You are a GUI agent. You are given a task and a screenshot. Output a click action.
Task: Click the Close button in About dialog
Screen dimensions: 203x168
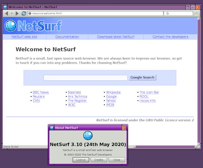pyautogui.click(x=117, y=160)
